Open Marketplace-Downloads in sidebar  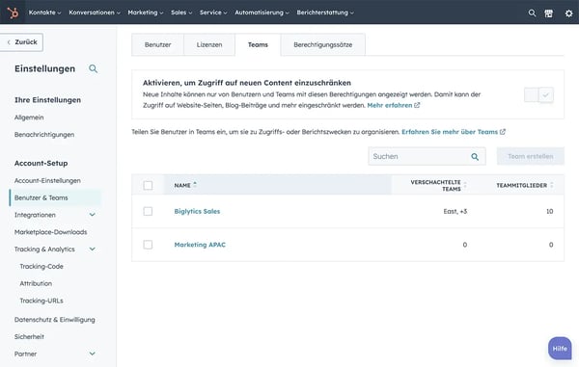[x=51, y=232]
